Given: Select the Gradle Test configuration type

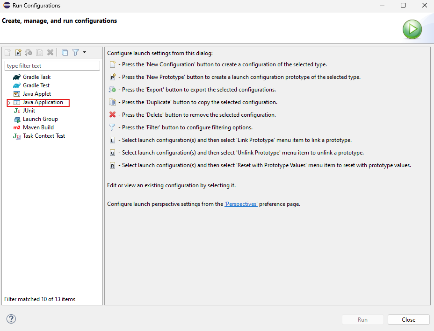Looking at the screenshot, I should (36, 85).
